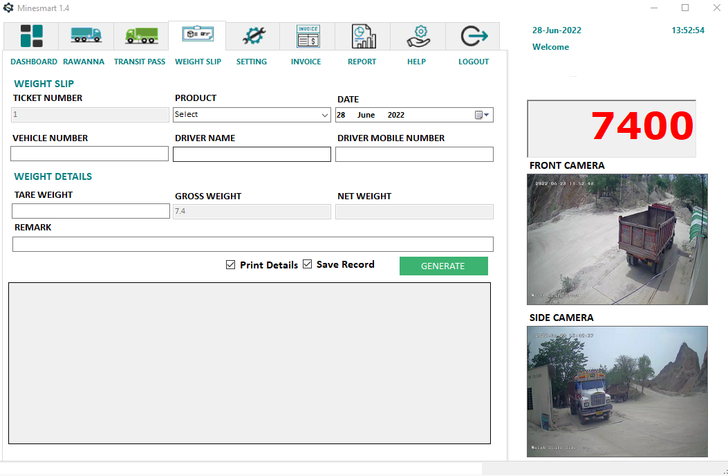Click the LOGOUT label
Viewport: 728px width, 476px height.
[x=473, y=62]
